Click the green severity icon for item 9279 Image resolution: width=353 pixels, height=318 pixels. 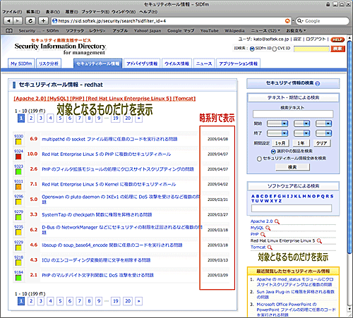coord(18,217)
